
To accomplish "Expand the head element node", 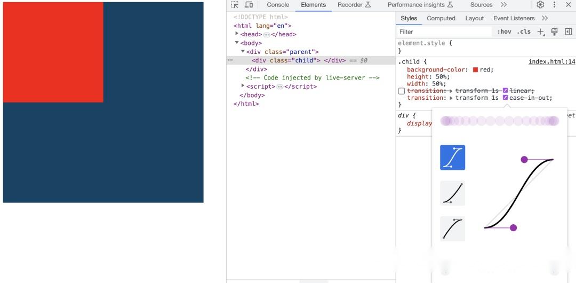I will [237, 34].
